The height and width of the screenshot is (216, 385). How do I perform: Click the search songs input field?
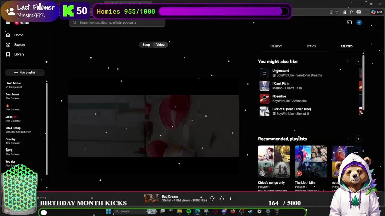pyautogui.click(x=117, y=22)
